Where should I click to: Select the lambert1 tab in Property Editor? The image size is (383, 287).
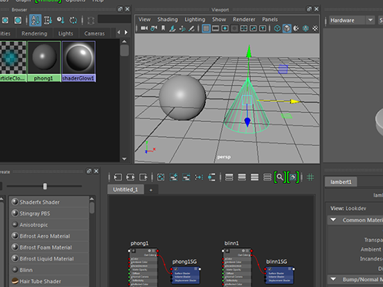pos(341,182)
